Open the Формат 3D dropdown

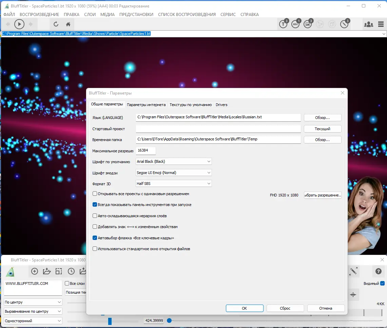[x=174, y=184]
